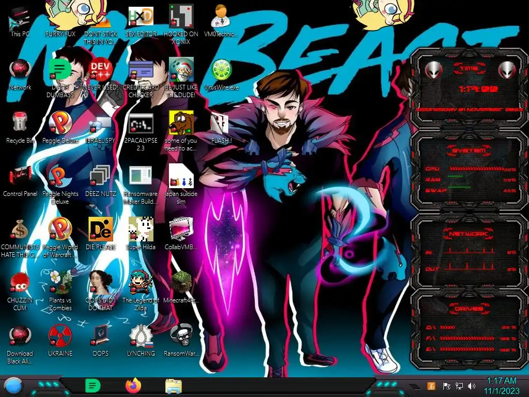The image size is (529, 397).
Task: Launch the HOOKED ON XONIX shortcut
Action: point(181,25)
